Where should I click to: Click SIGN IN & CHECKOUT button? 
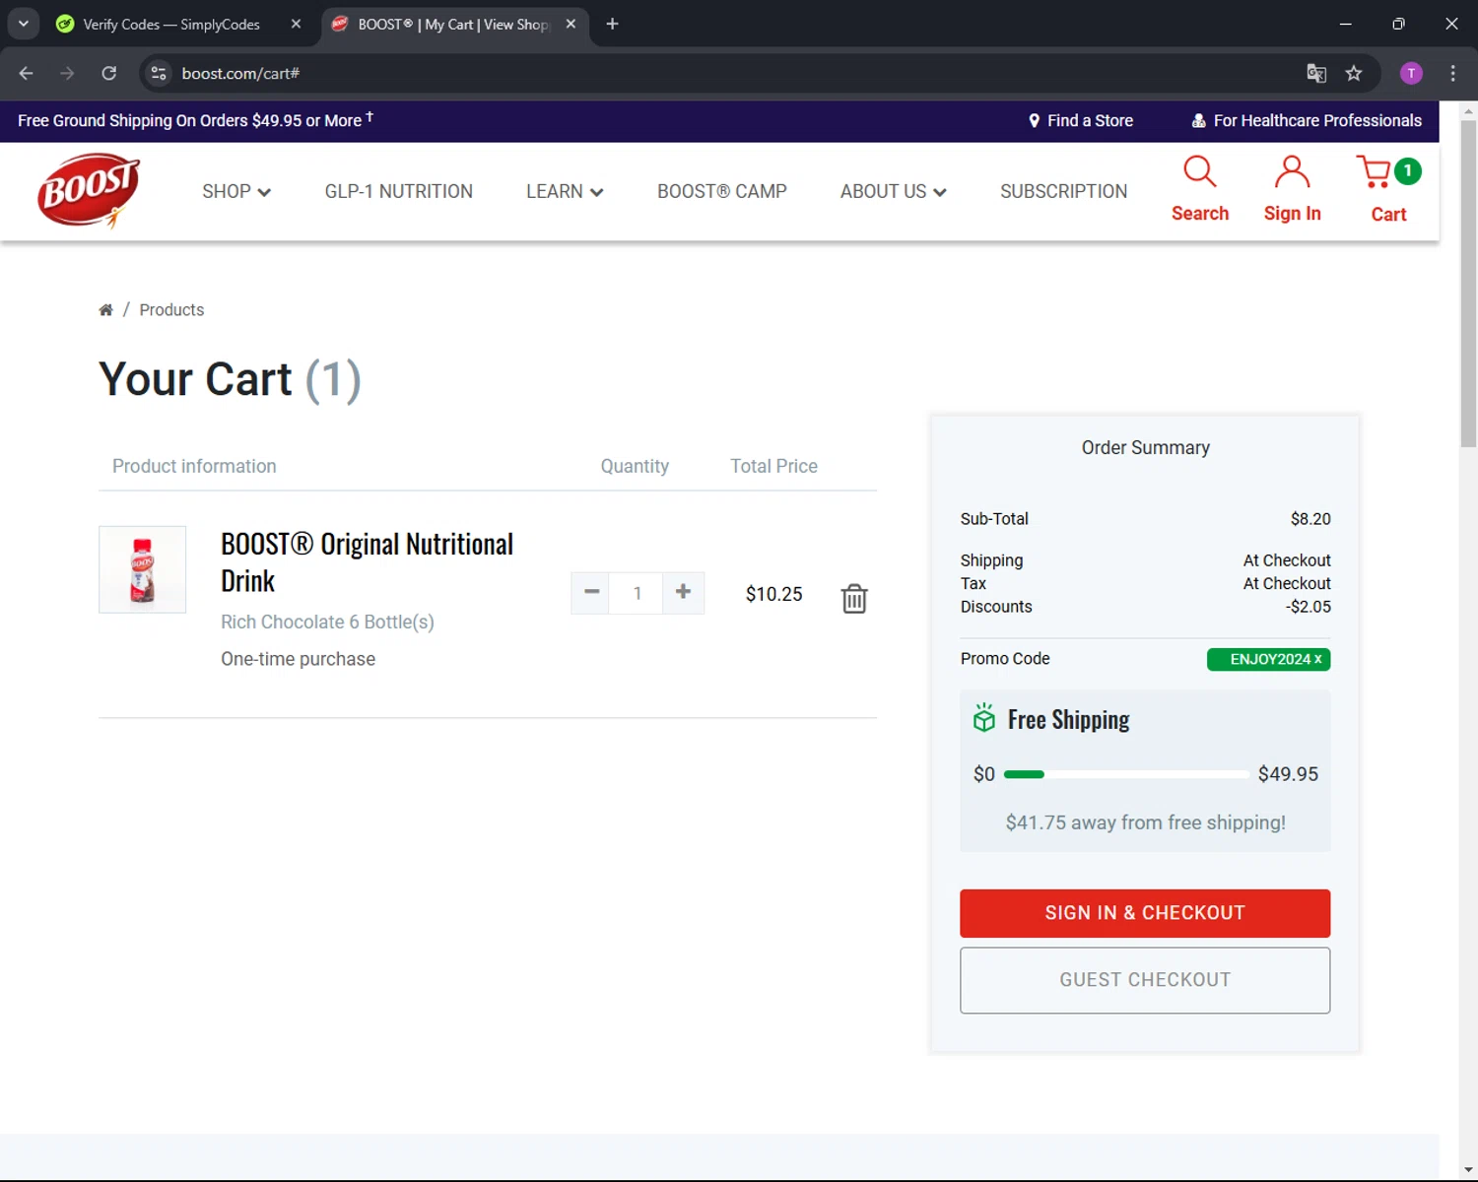pos(1145,913)
